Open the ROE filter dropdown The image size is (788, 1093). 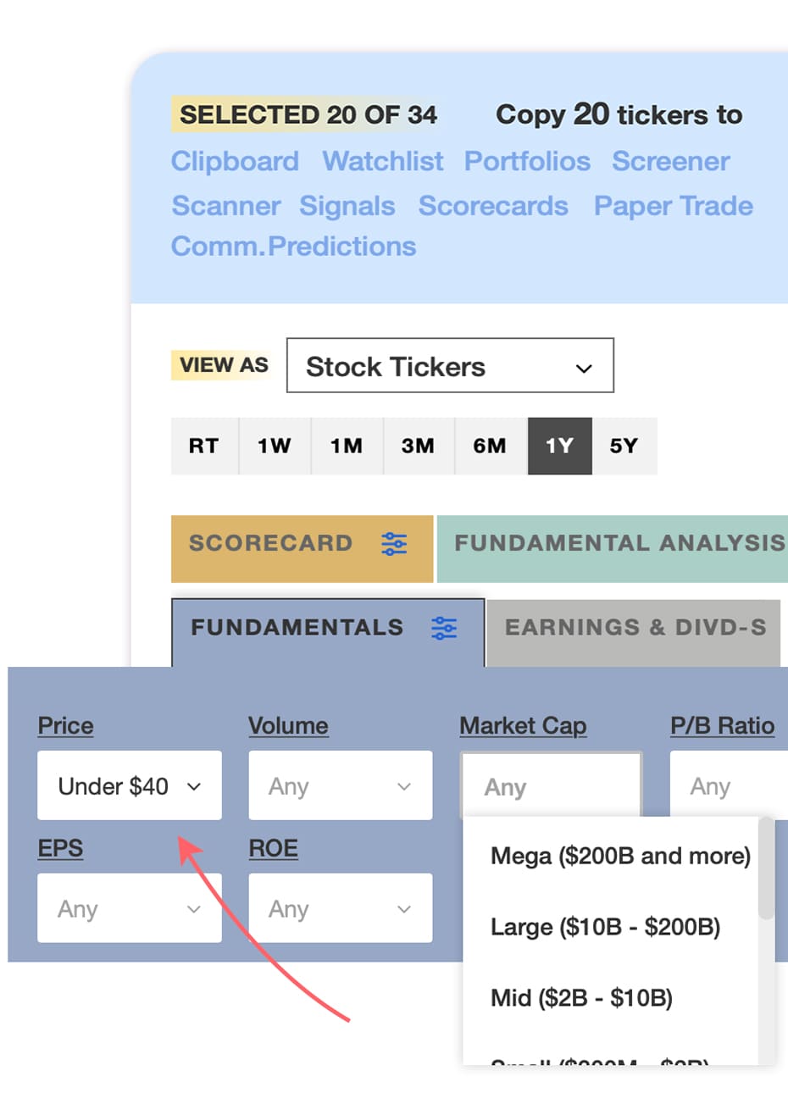click(x=340, y=908)
